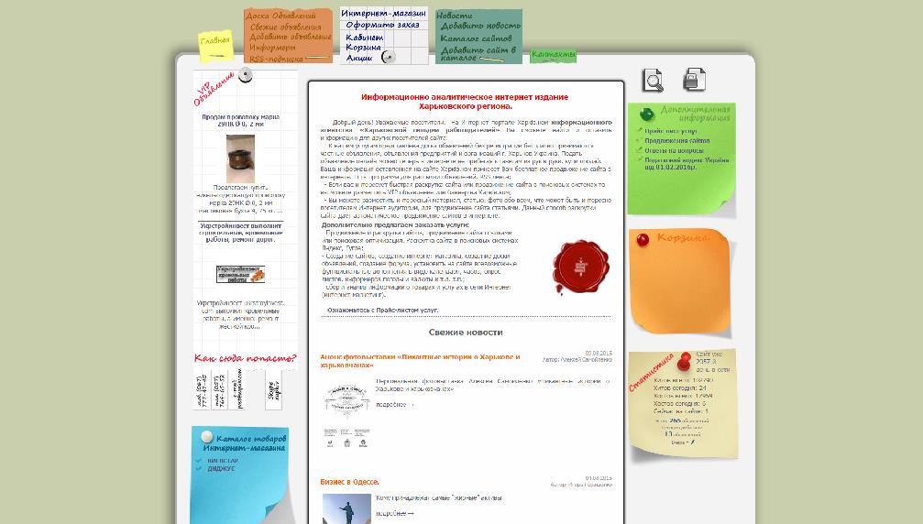The image size is (923, 524).
Task: Open RSS-подписка menu item
Action: [276, 59]
